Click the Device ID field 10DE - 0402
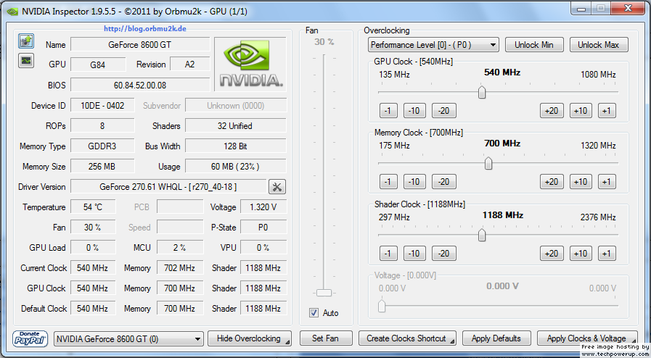 (x=102, y=106)
